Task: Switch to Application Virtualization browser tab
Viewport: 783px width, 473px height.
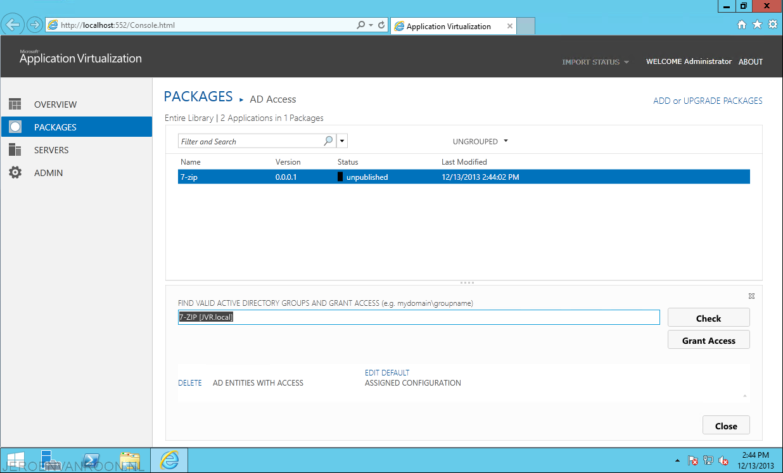Action: pyautogui.click(x=454, y=26)
